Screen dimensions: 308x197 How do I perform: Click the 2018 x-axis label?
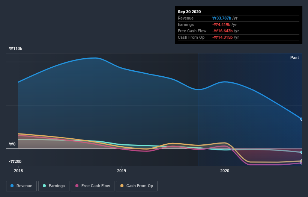point(18,171)
